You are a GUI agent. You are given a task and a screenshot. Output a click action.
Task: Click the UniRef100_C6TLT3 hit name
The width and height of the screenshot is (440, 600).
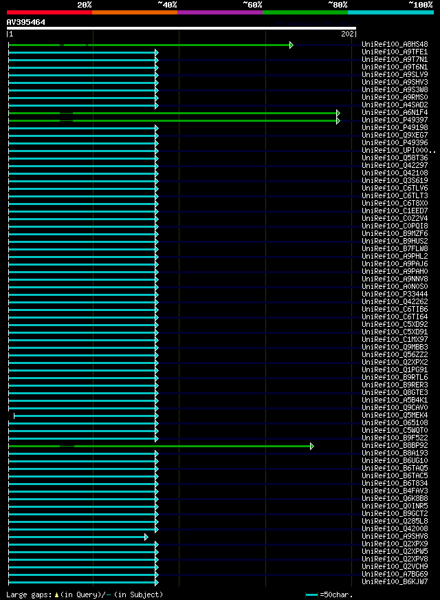(x=395, y=196)
